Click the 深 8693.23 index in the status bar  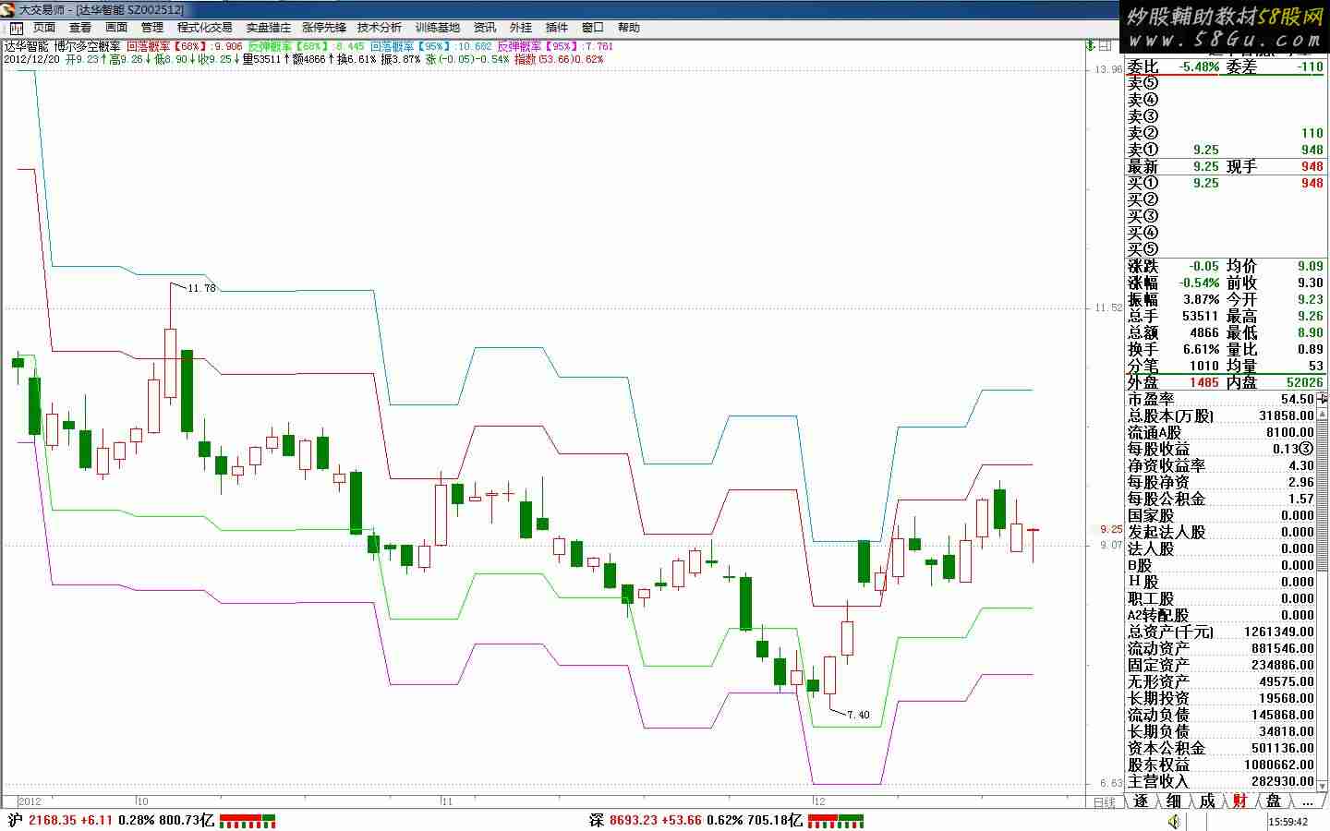pos(696,820)
